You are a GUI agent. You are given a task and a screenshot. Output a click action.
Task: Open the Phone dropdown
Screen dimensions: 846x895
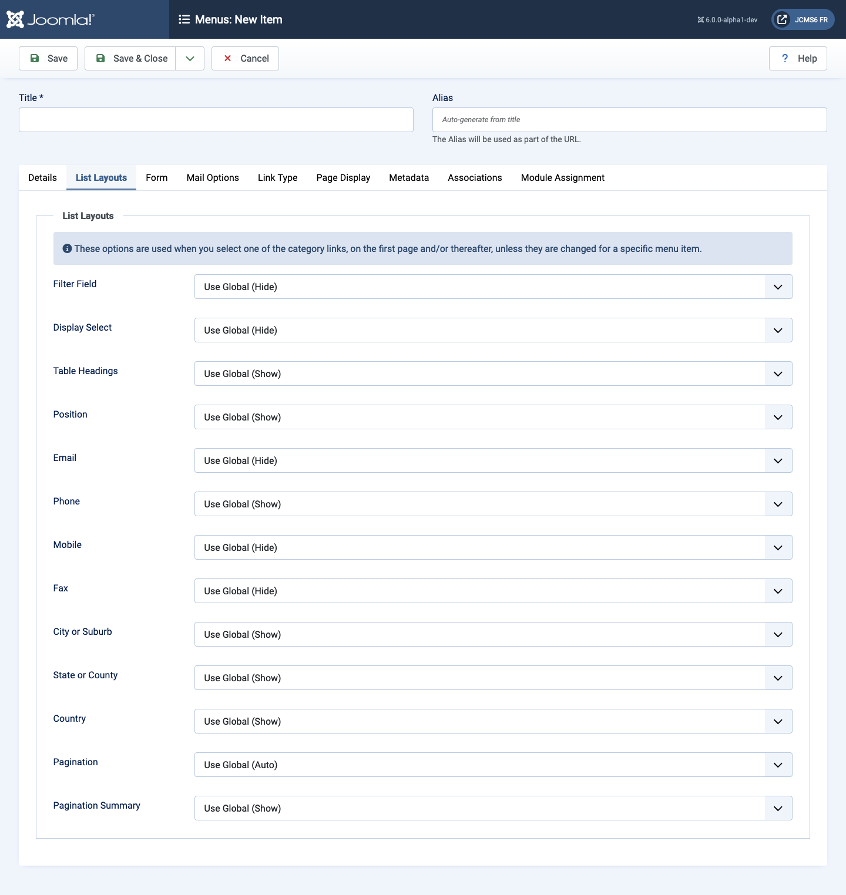(493, 504)
